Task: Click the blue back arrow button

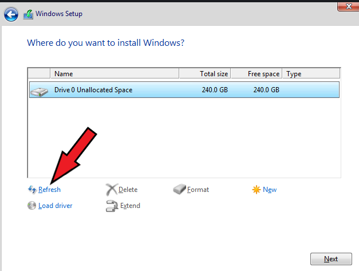Action: (11, 14)
